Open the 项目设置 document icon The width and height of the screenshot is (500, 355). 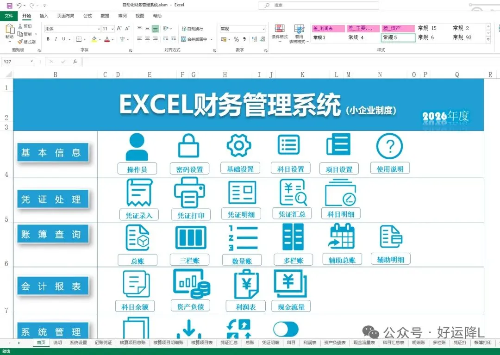[x=338, y=144]
